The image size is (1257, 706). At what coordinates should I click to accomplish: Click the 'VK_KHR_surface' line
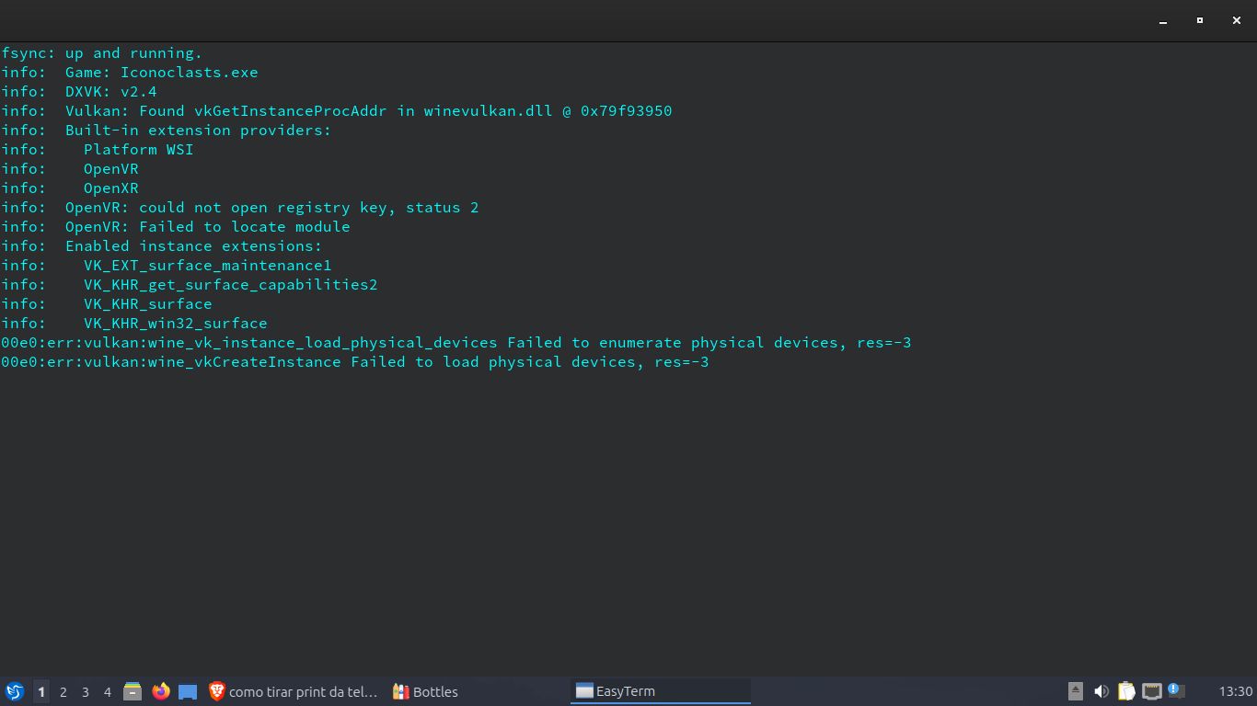[x=107, y=304]
